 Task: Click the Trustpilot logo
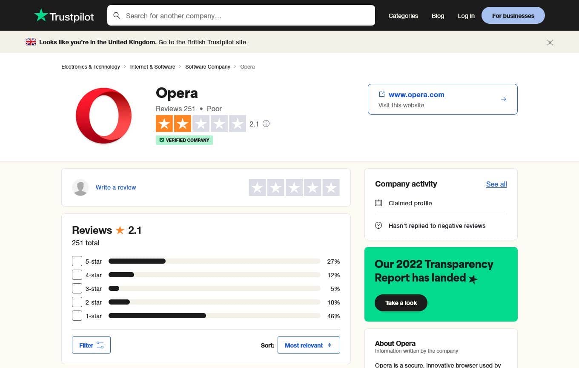pyautogui.click(x=64, y=16)
